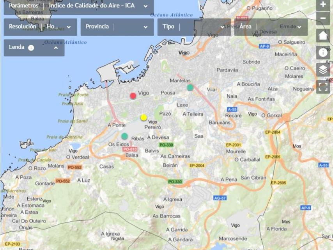Open the map information icon
The height and width of the screenshot is (250, 333).
coord(323,53)
